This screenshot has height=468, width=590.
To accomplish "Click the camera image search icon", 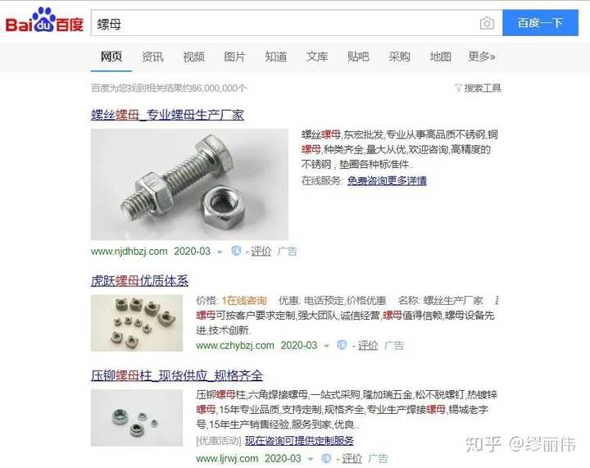I will tap(487, 23).
